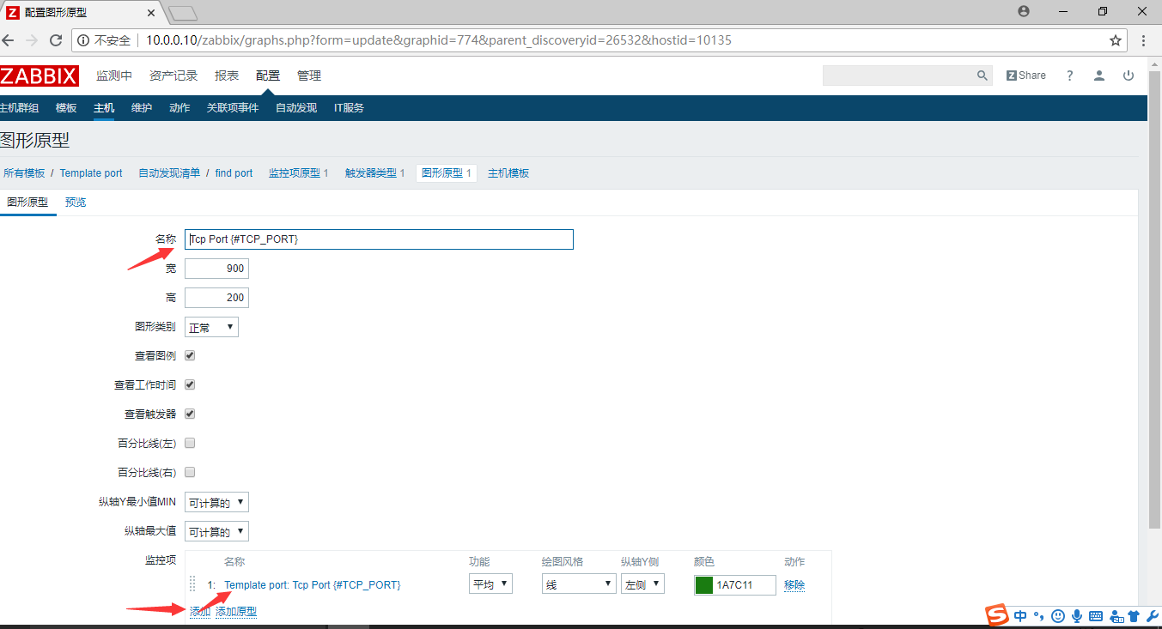
Task: Open 纵轴Y最小值MIN dropdown
Action: point(216,502)
